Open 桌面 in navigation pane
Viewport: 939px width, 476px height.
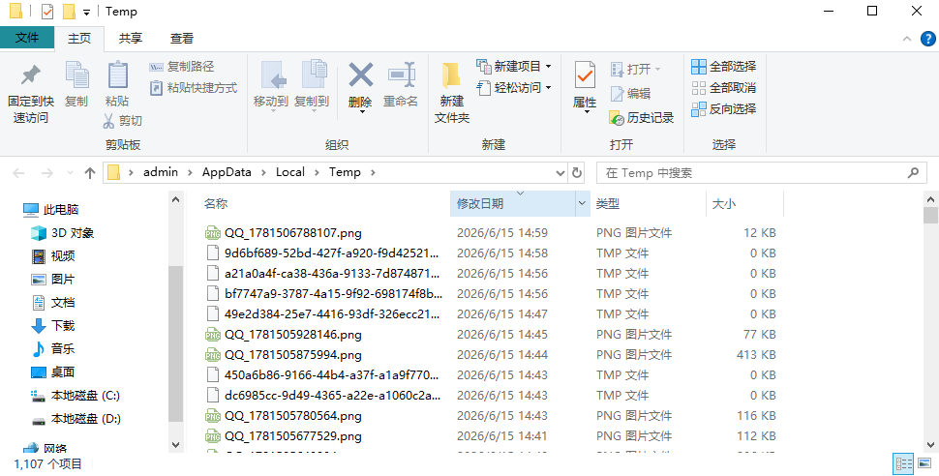(52, 372)
